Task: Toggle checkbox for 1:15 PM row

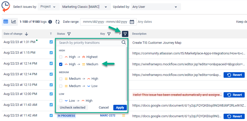Action: [51, 53]
